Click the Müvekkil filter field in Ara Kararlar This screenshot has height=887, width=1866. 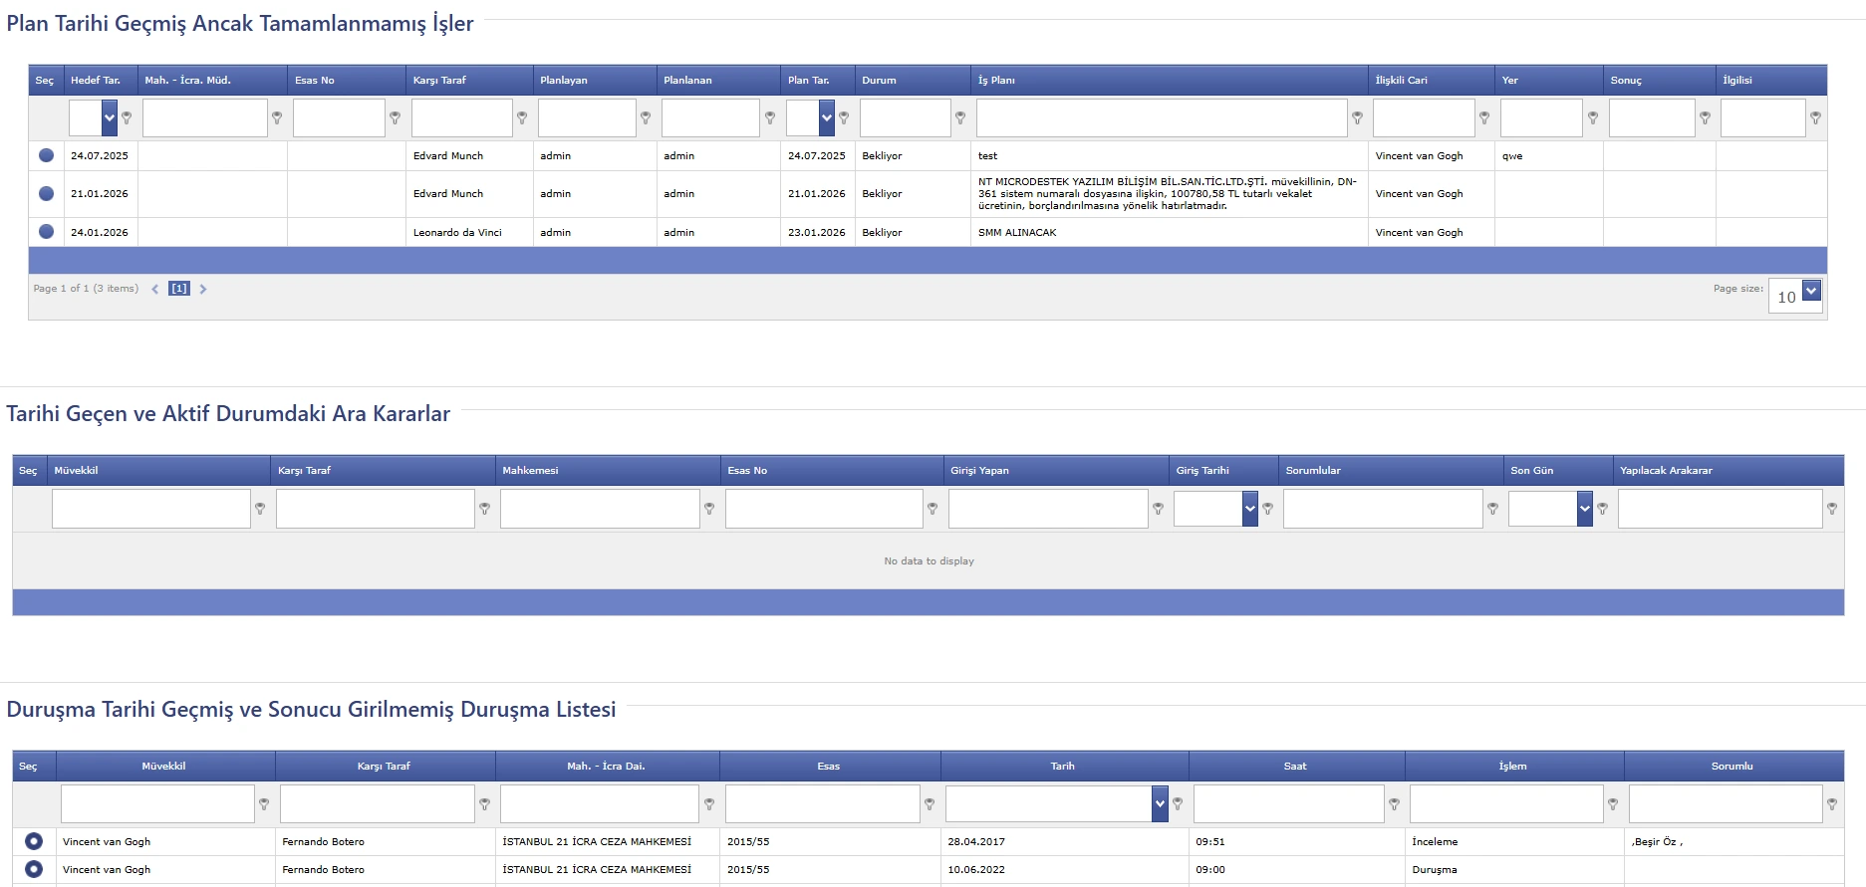click(150, 509)
